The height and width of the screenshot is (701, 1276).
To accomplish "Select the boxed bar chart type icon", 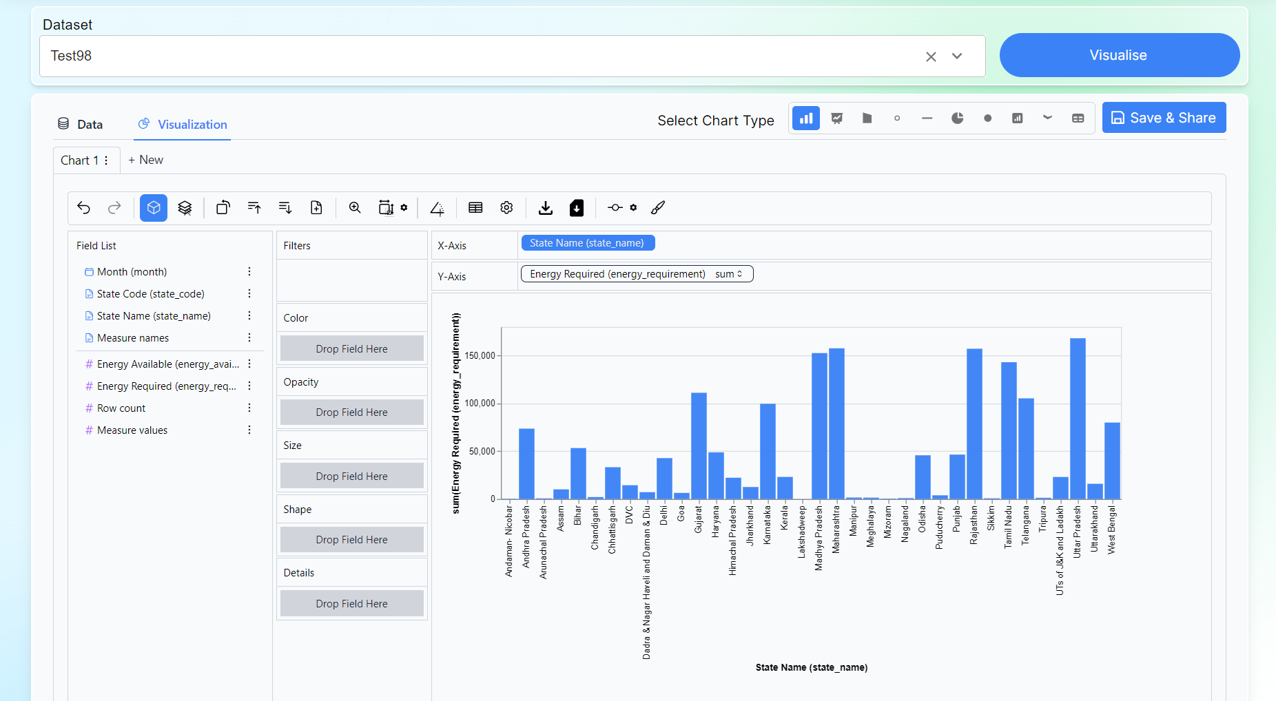I will click(x=1018, y=118).
